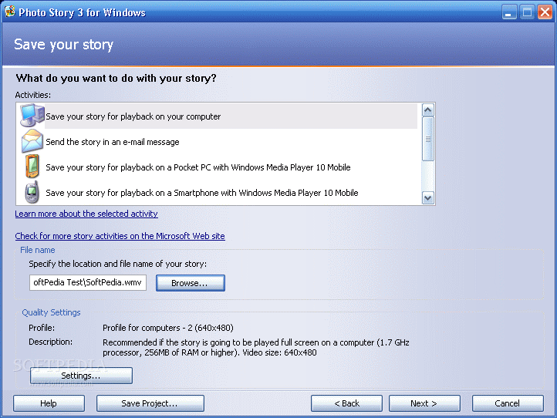This screenshot has width=557, height=418.
Task: Select the Pocket PC playback activity text
Action: [198, 167]
